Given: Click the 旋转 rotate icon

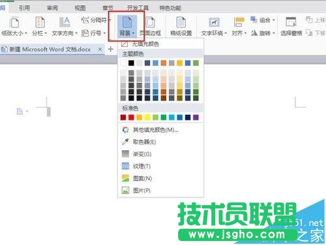Looking at the screenshot, I should [254, 33].
